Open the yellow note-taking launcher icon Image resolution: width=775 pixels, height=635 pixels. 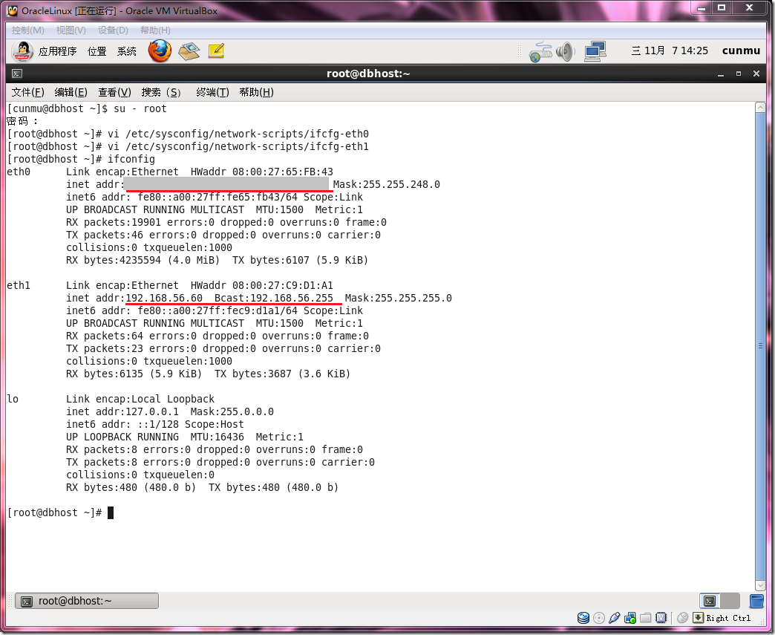pos(216,51)
